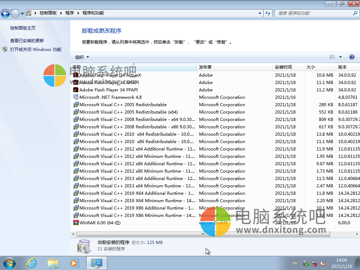Open the recent pages dropdown arrow
The height and width of the screenshot is (270, 360).
[x=22, y=14]
